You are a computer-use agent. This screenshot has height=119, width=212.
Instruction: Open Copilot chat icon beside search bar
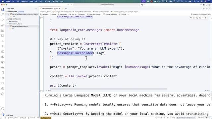(x=142, y=5)
